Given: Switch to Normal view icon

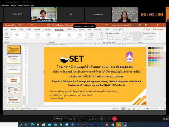Looking at the screenshot, I should (124, 109).
